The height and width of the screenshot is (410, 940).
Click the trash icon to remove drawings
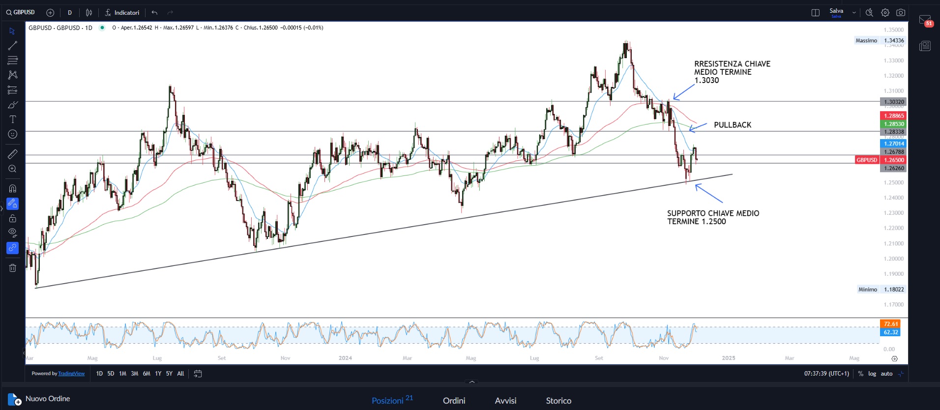click(13, 268)
